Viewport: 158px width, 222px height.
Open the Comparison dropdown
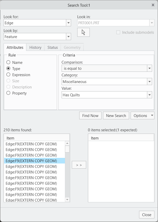pos(149,68)
